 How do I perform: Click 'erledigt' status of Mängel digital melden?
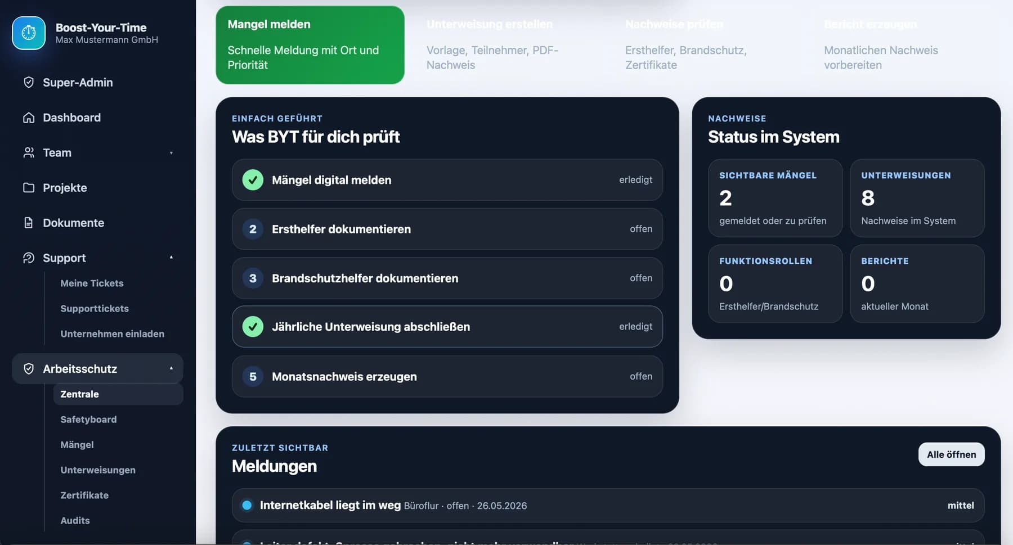point(635,180)
